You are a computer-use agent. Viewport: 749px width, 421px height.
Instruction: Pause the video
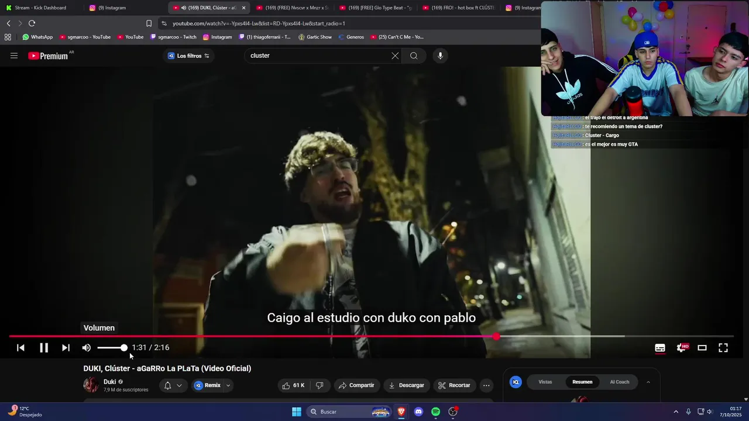tap(44, 348)
